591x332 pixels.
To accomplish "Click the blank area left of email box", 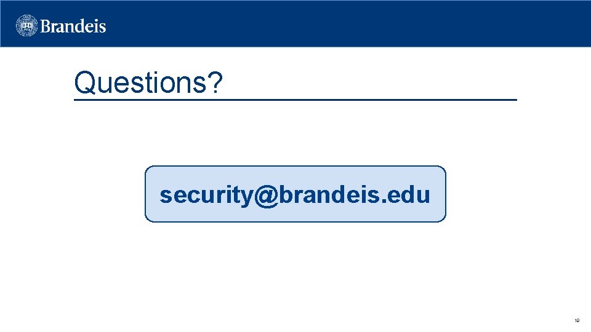I will coord(74,194).
